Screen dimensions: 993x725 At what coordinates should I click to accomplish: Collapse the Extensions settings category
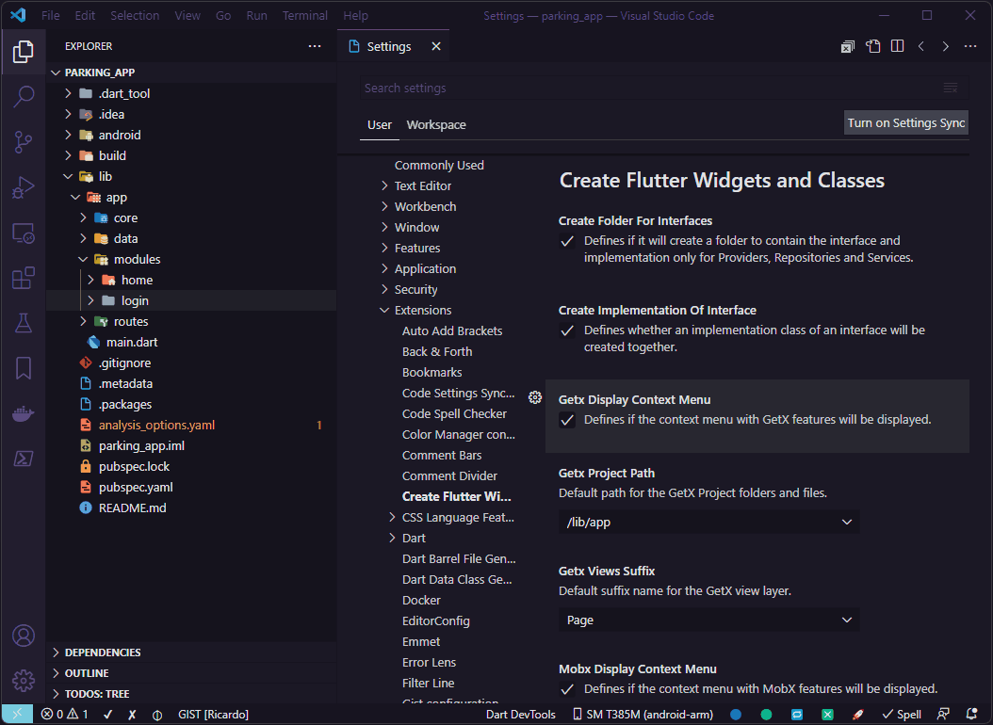pyautogui.click(x=384, y=311)
